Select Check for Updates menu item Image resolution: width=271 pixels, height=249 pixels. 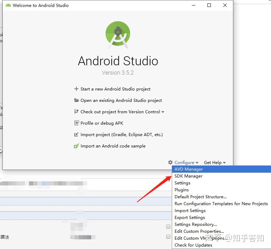[x=193, y=245]
